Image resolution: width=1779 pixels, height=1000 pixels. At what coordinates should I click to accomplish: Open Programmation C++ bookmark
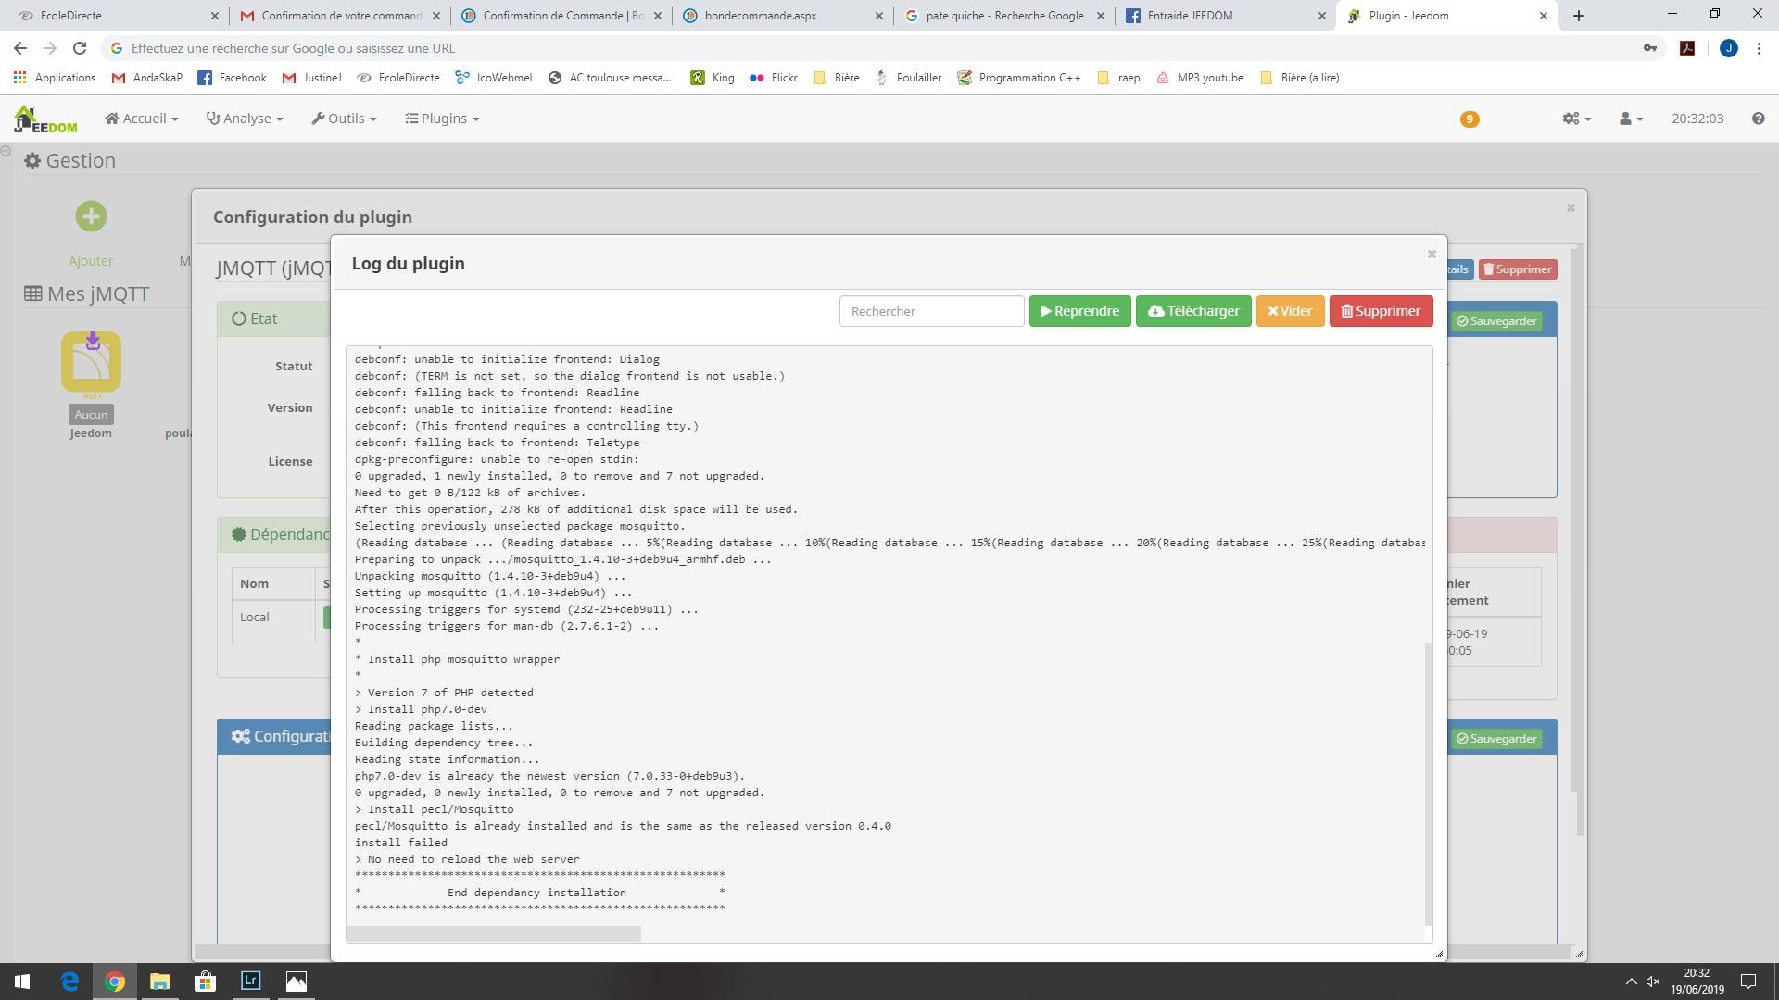[1019, 78]
